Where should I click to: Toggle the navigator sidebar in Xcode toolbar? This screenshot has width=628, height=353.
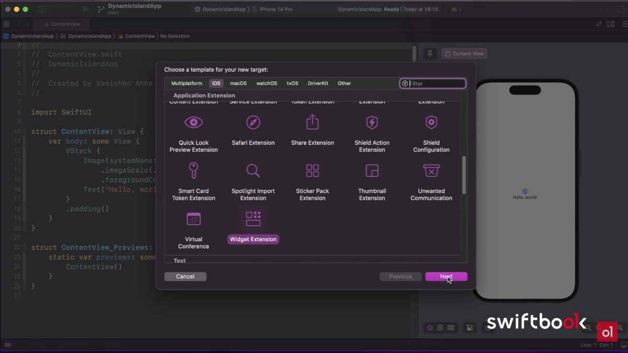42,9
